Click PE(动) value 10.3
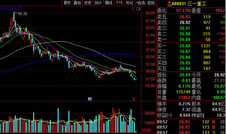This screenshot has height=134, width=226. click(x=221, y=115)
